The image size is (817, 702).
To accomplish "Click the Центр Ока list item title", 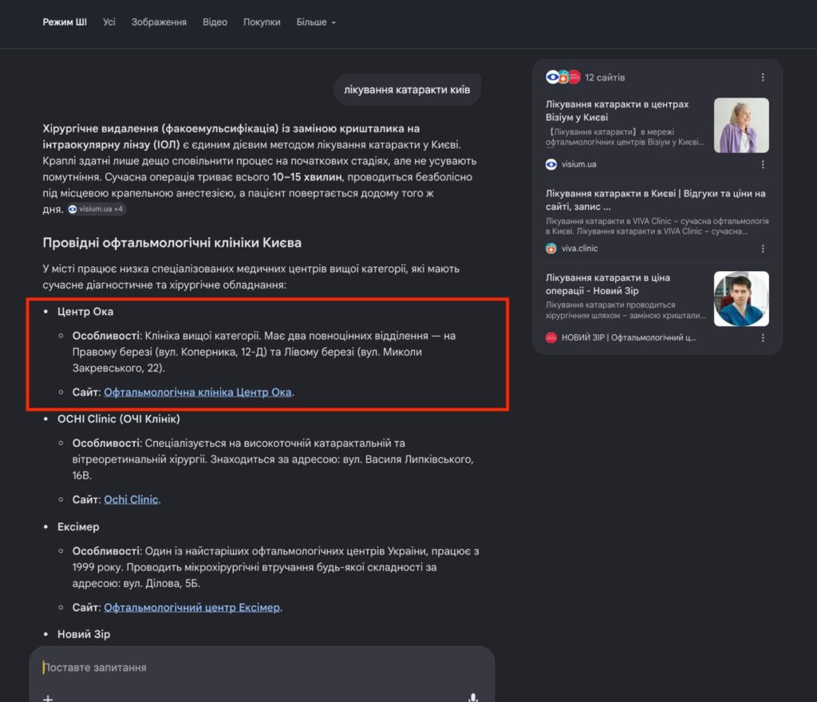I will pos(85,311).
